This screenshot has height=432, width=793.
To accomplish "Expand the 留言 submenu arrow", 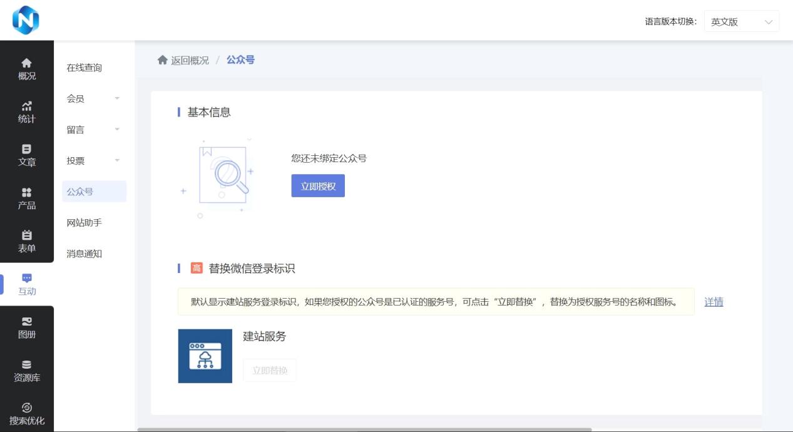I will (x=117, y=130).
